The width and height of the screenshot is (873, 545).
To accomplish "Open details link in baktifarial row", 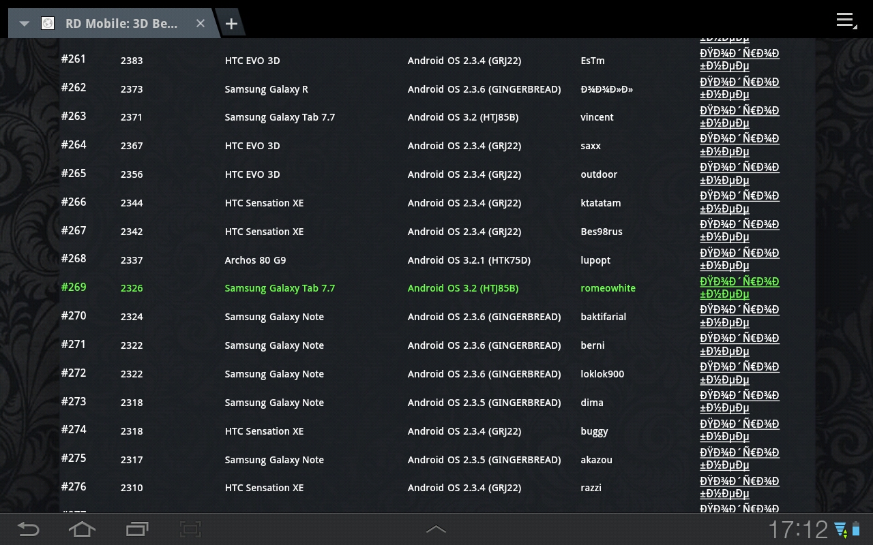I will 739,316.
